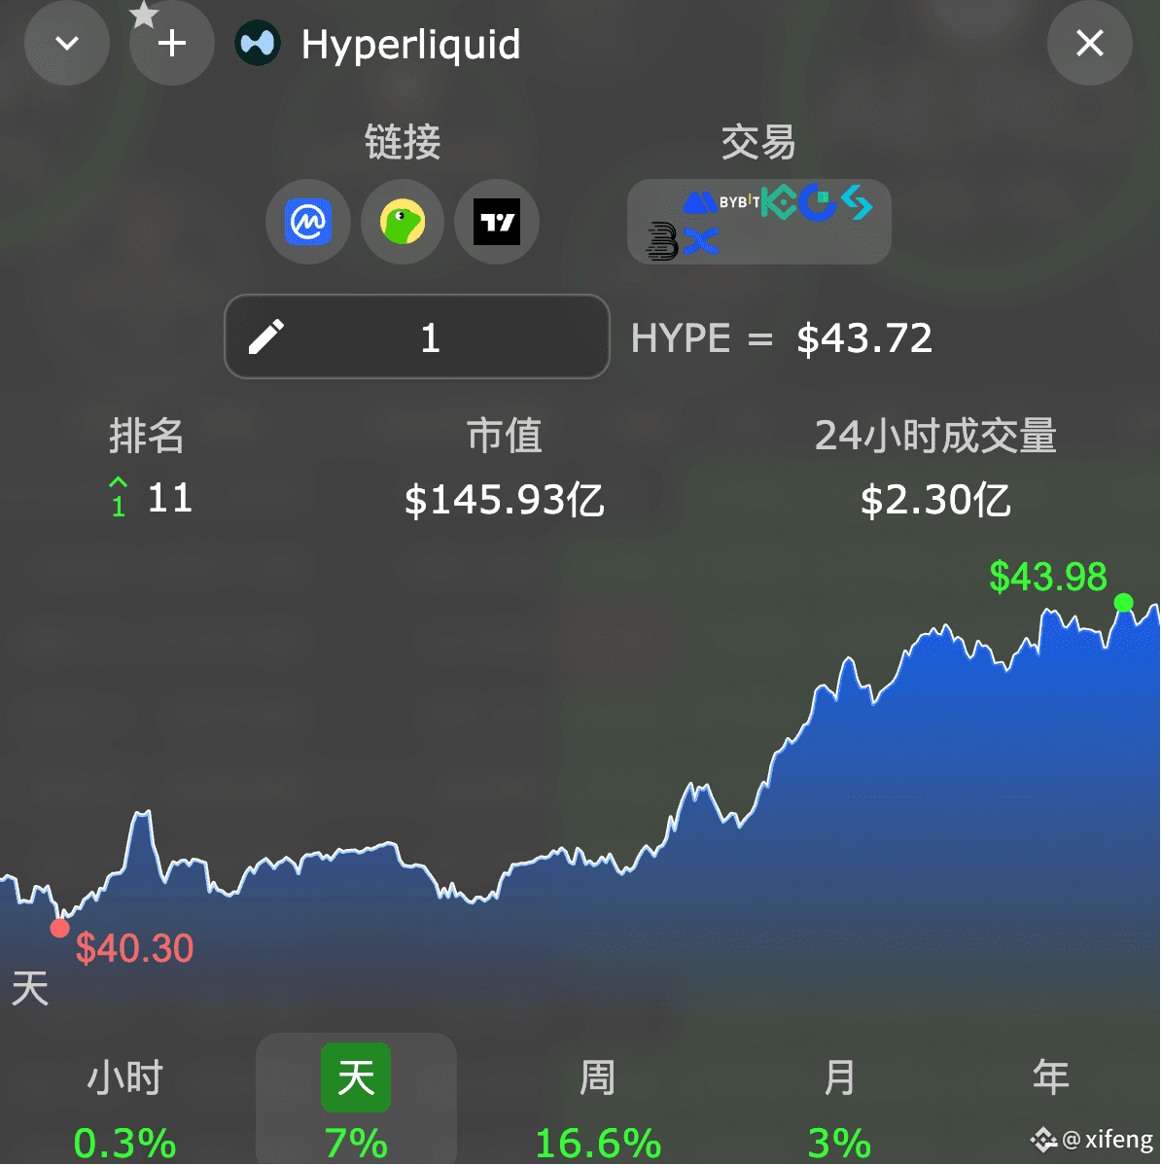Click the 市值 label

click(505, 436)
